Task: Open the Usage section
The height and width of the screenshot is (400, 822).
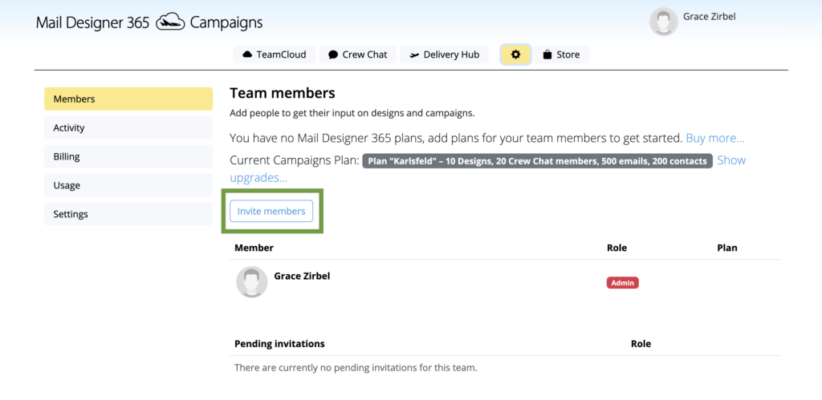Action: (x=128, y=185)
